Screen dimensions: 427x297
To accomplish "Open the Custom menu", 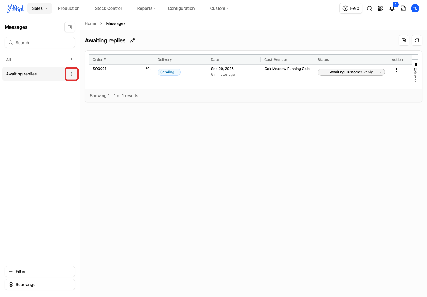I will pyautogui.click(x=220, y=8).
